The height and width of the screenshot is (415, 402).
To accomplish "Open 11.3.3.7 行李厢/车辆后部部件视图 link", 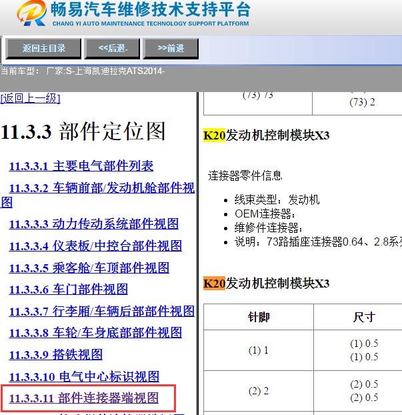I will click(102, 311).
